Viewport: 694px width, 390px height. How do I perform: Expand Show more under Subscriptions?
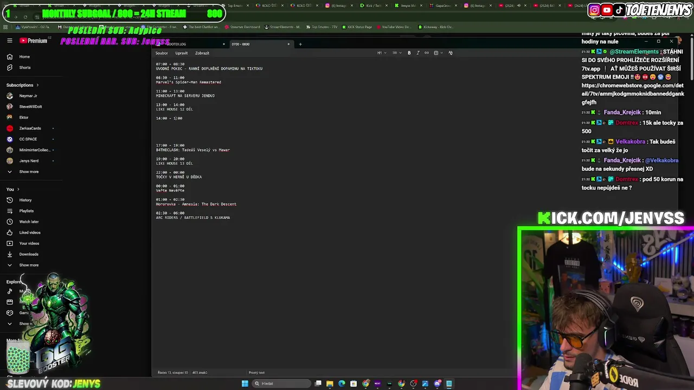coord(29,172)
